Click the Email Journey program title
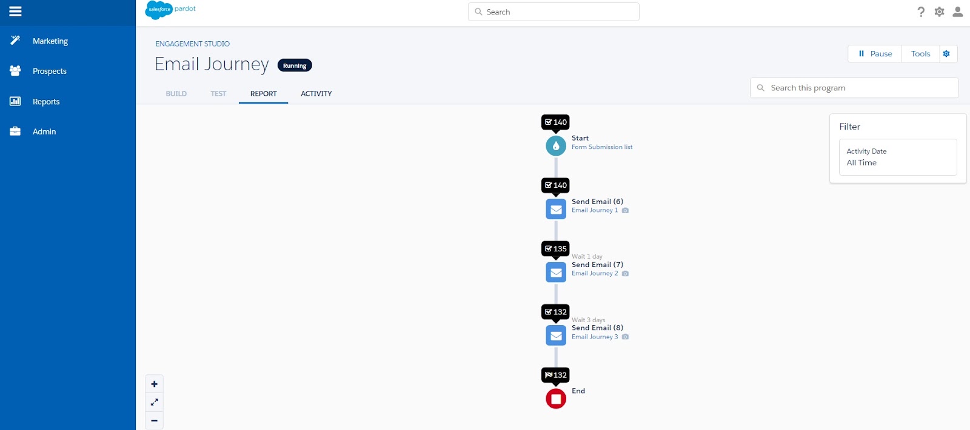This screenshot has height=430, width=970. 212,64
